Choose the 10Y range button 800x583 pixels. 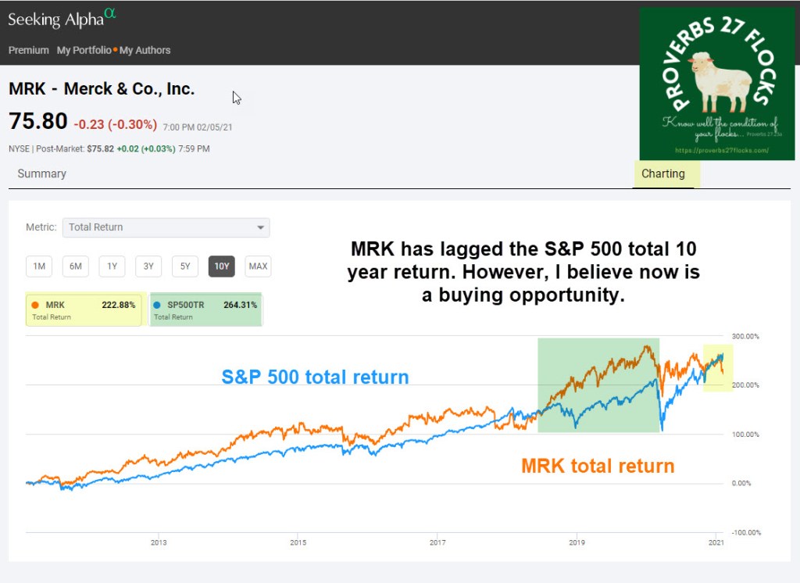[x=222, y=266]
